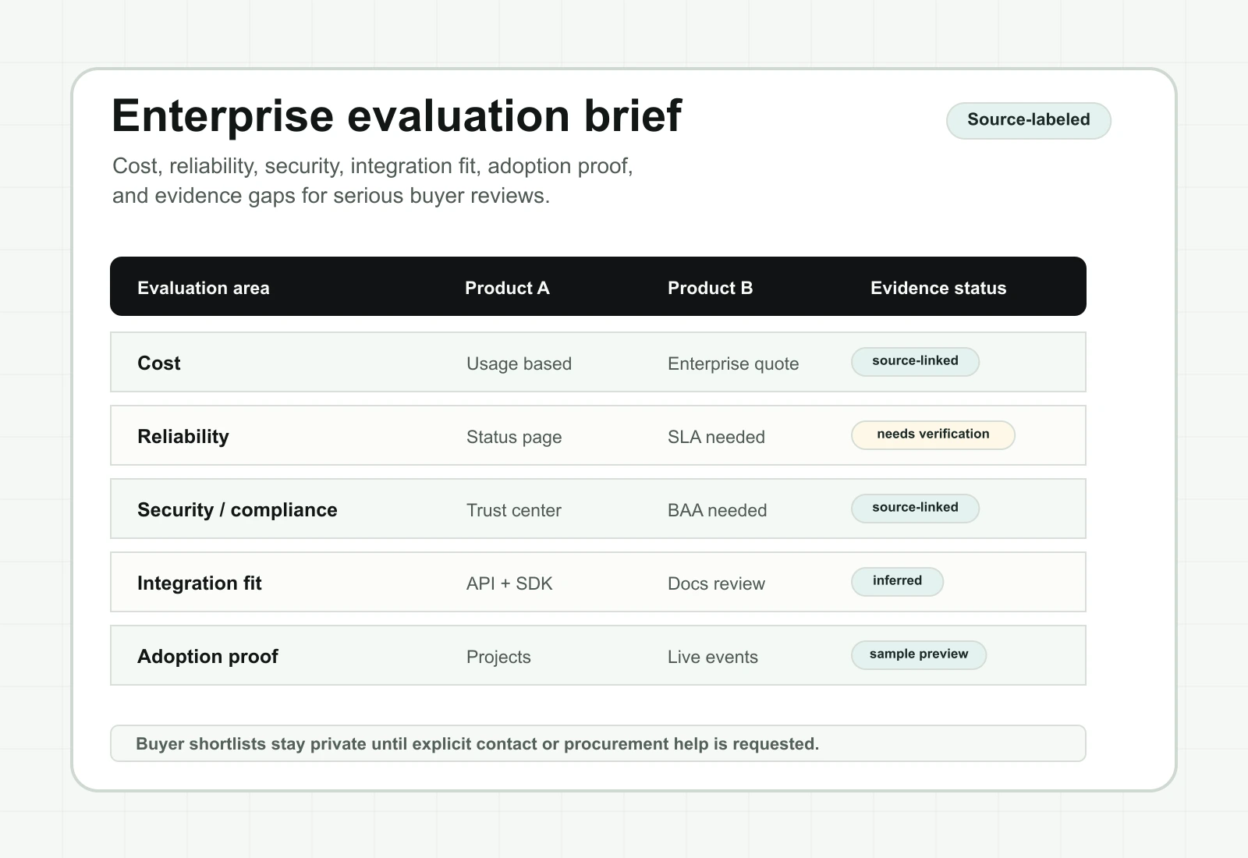The image size is (1248, 858).
Task: Select the Cost row label
Action: [159, 363]
